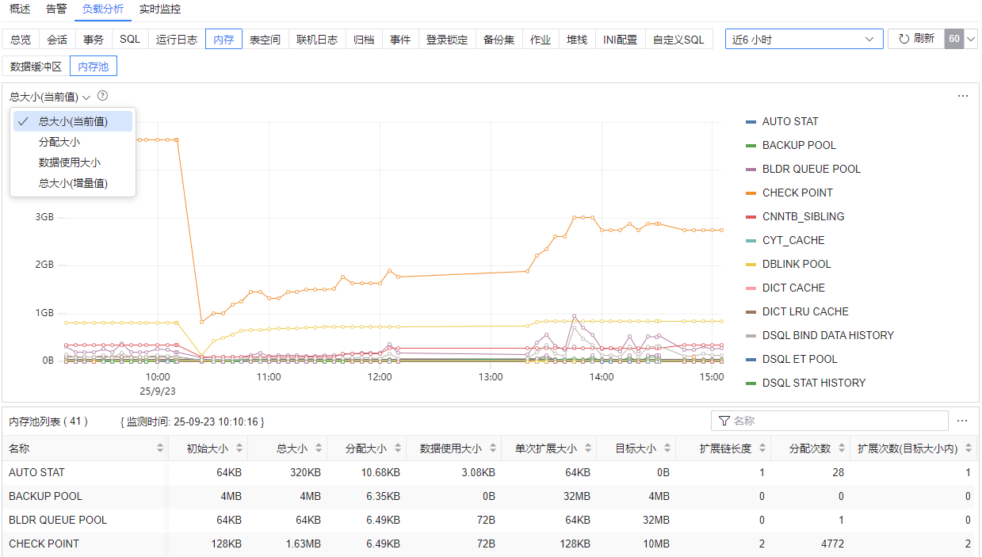
Task: Toggle DICT LRU CACHE legend series
Action: [797, 311]
